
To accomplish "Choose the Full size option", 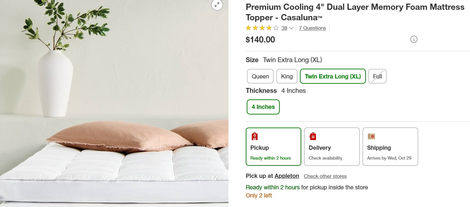I will (x=377, y=76).
